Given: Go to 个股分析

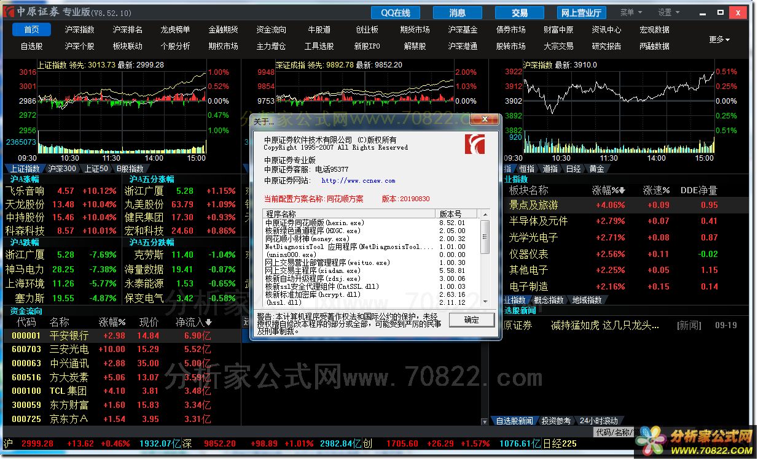Looking at the screenshot, I should pyautogui.click(x=176, y=46).
